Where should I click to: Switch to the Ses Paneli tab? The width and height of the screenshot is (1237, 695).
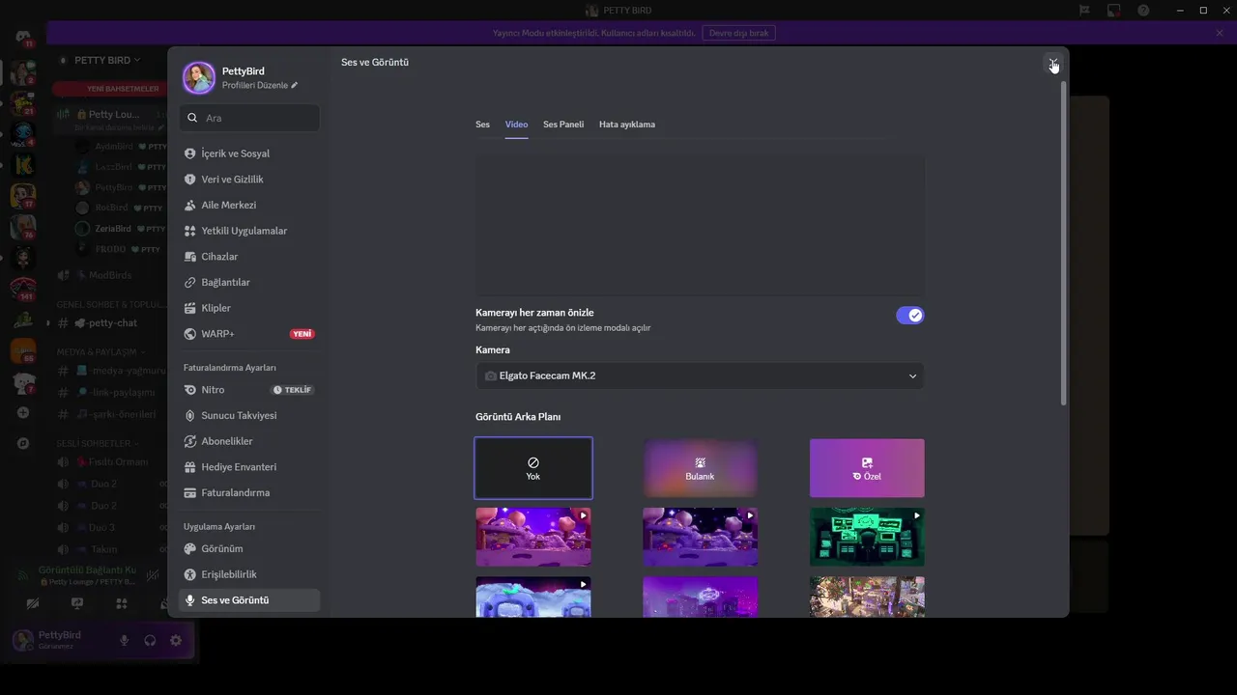pos(563,125)
